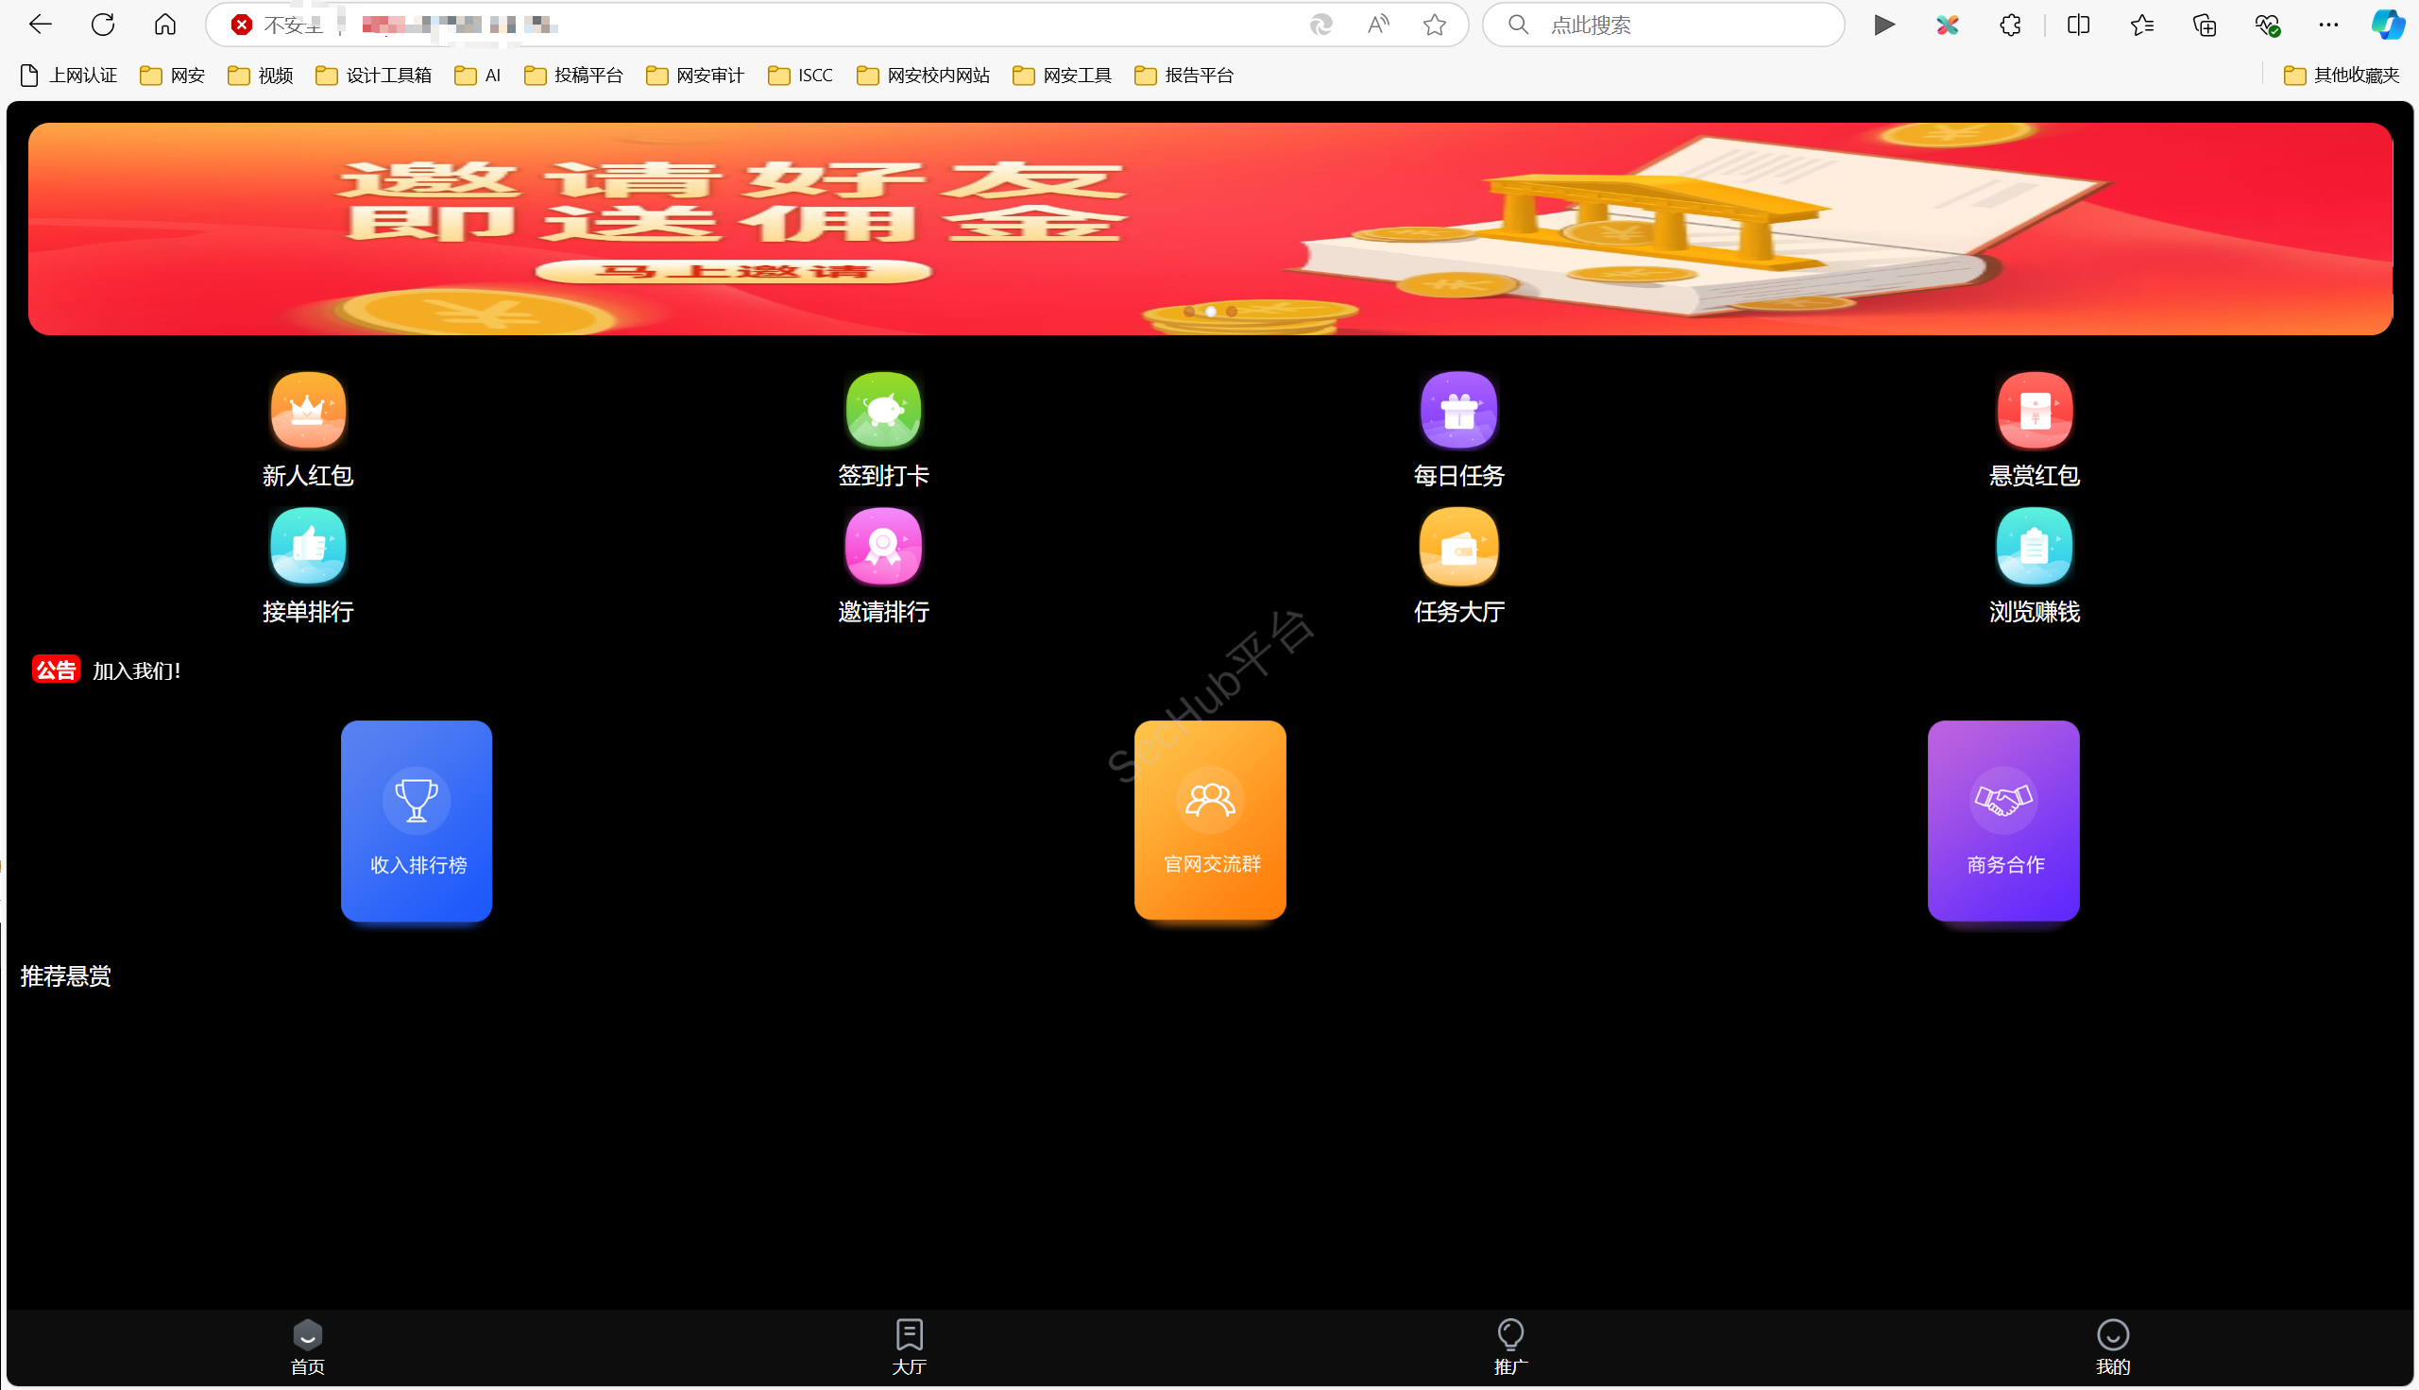Open the 设计工具箱 bookmarks folder
The image size is (2419, 1390).
373,75
